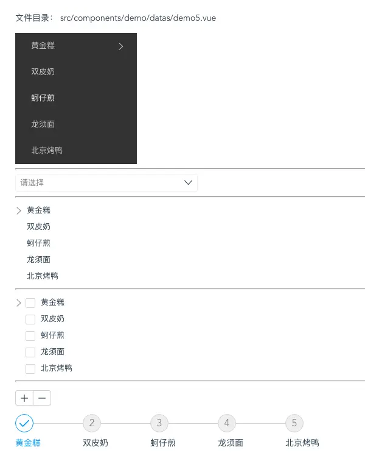
Task: Select 蚵仔煎 in the plain tree
Action: click(x=39, y=243)
